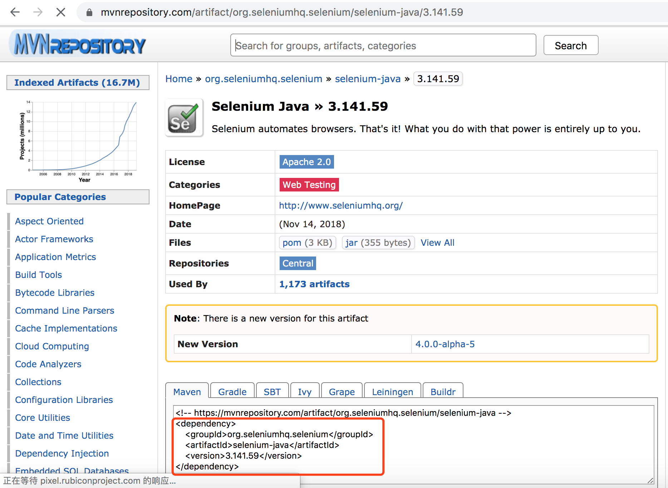Image resolution: width=668 pixels, height=488 pixels.
Task: Switch to the Ivy tab
Action: [305, 392]
